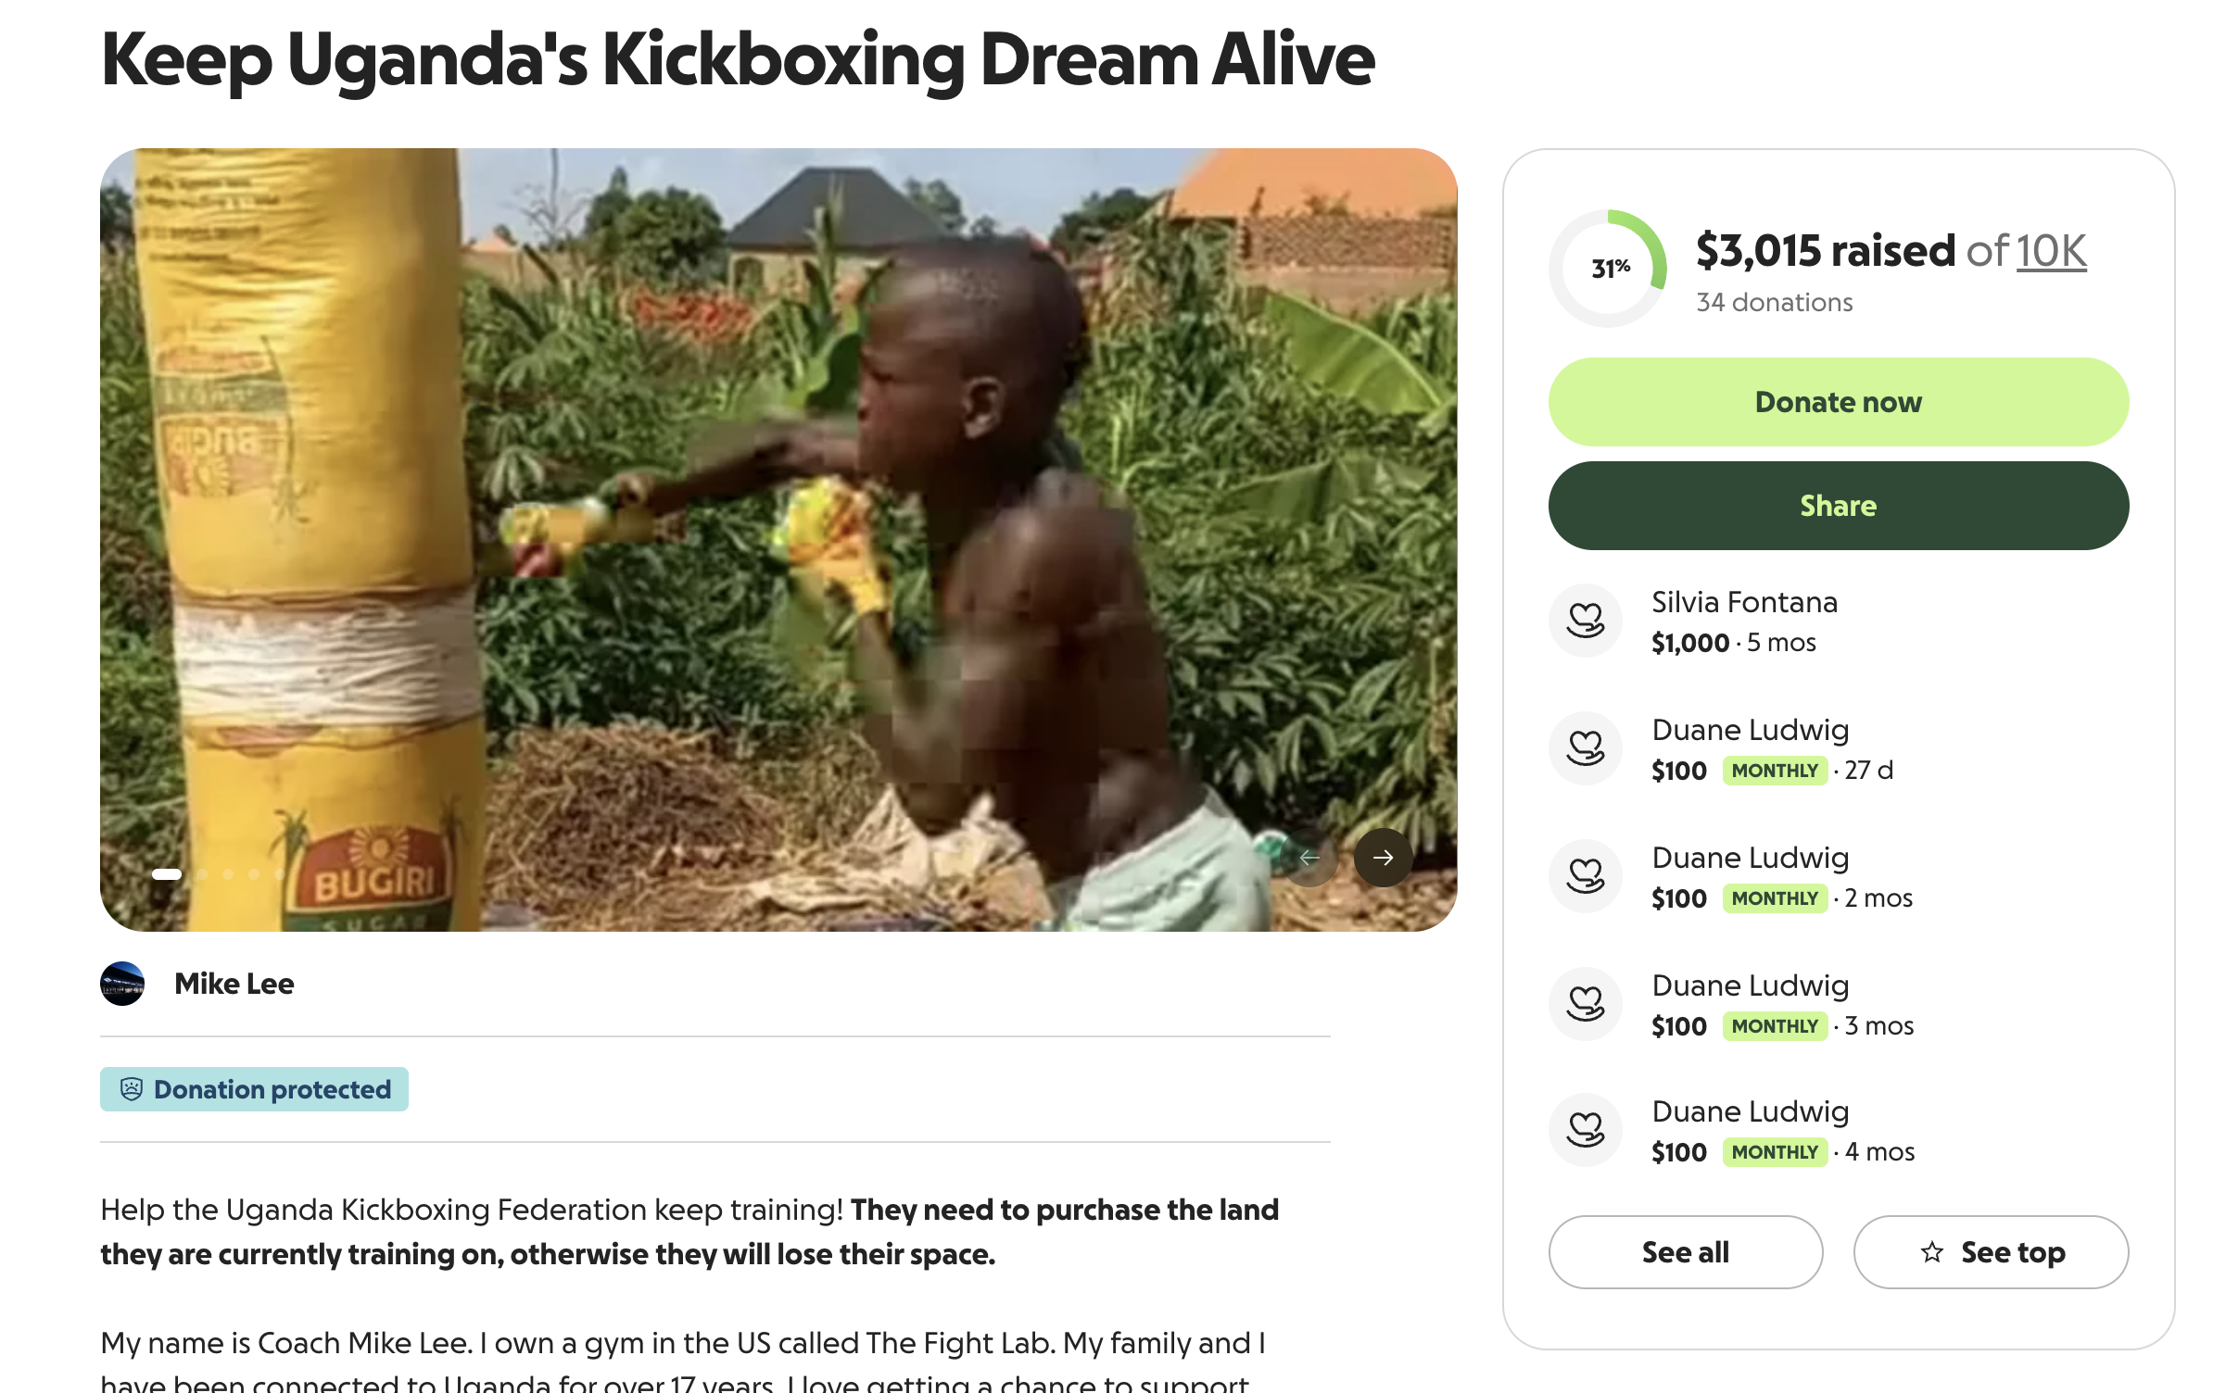Click the MONTHLY tag on the 2 mos donation
The image size is (2226, 1393).
pos(1775,898)
